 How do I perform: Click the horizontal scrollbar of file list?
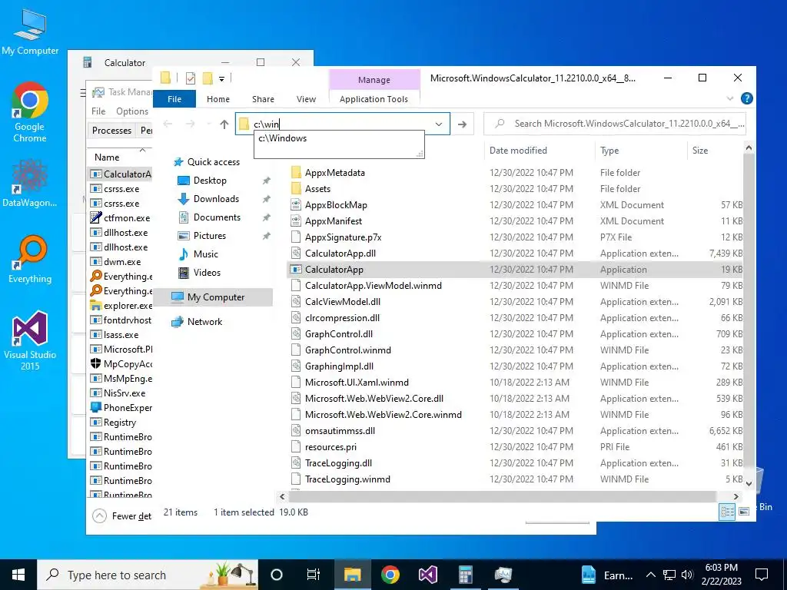pos(502,497)
